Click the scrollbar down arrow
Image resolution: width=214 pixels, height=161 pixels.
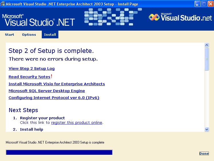207,129
